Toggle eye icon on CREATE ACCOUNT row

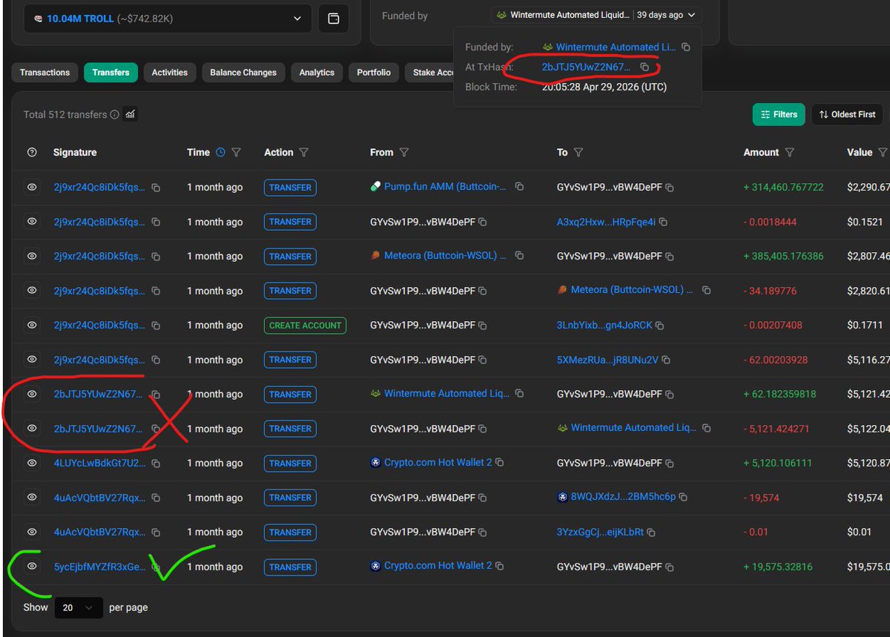32,325
